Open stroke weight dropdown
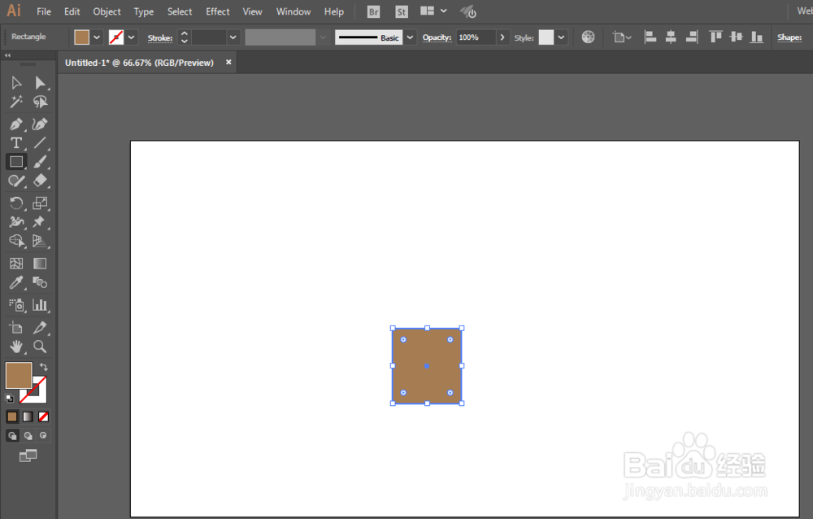The width and height of the screenshot is (813, 519). click(233, 37)
